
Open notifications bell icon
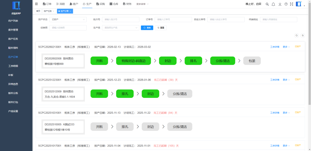point(273,4)
